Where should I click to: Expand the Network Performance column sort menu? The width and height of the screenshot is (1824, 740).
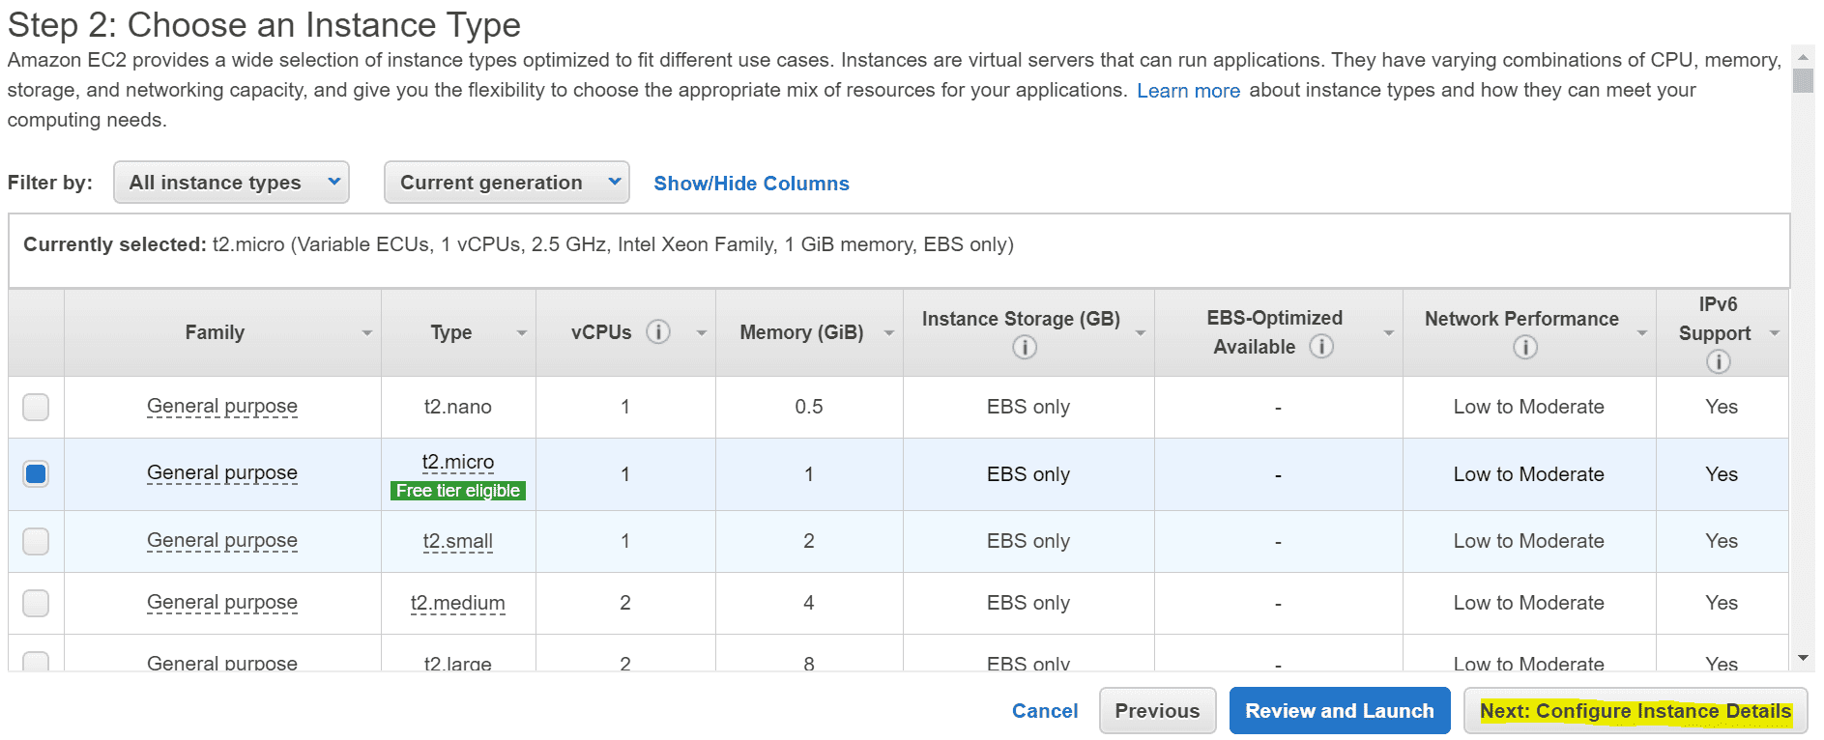[x=1641, y=333]
